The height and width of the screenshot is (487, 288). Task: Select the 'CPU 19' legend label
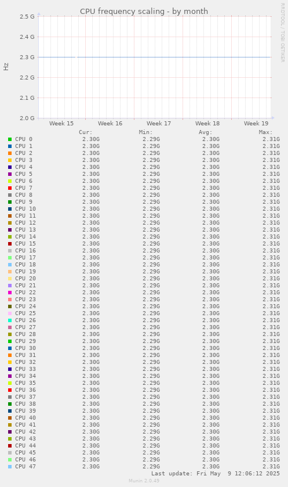point(25,272)
